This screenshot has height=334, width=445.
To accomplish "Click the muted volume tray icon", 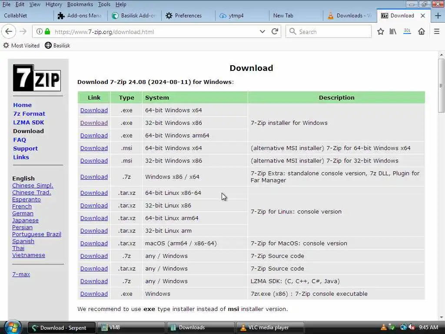I will [412, 327].
